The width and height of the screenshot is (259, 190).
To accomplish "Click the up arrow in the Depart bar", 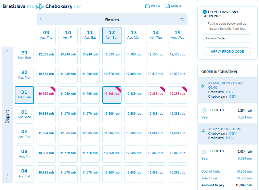I will pos(7,52).
